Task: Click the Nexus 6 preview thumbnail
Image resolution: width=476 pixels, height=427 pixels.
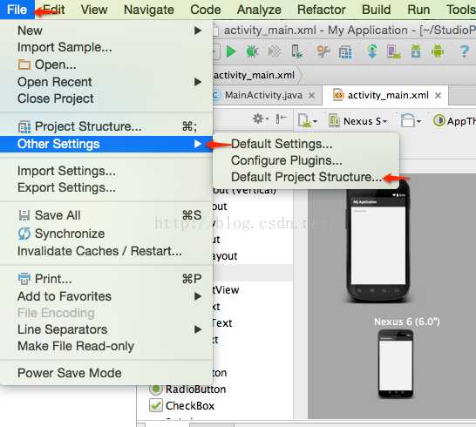Action: pyautogui.click(x=396, y=364)
